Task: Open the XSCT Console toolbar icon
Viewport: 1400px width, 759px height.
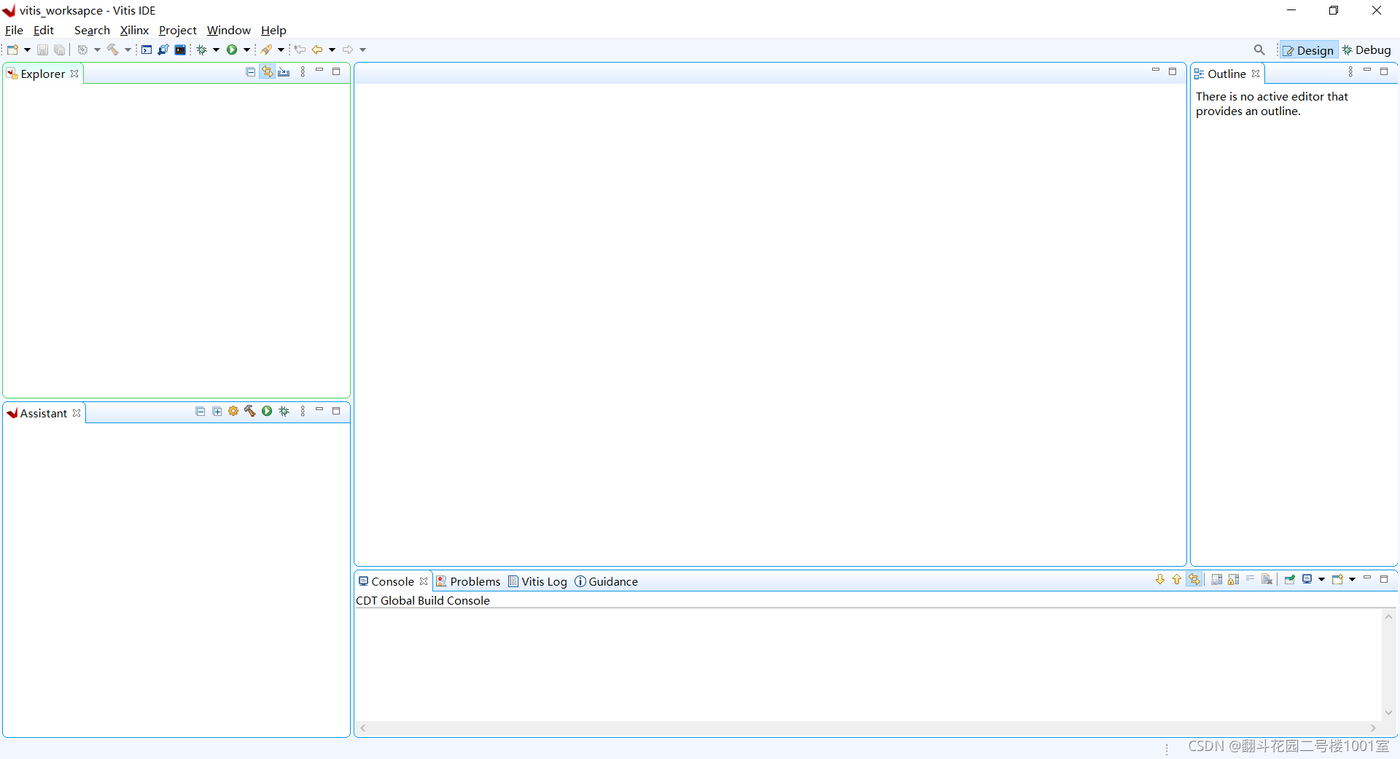Action: pyautogui.click(x=147, y=50)
